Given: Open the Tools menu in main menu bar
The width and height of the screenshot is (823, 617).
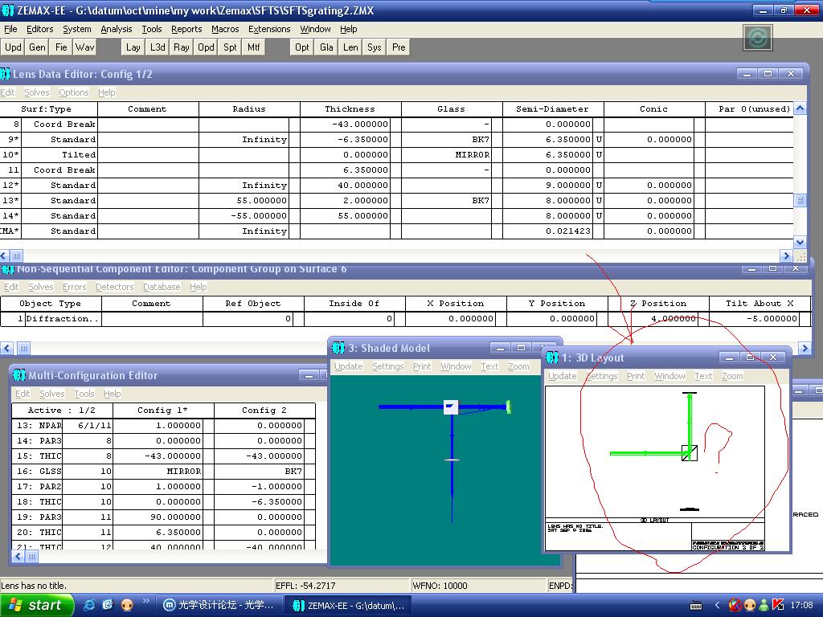Looking at the screenshot, I should [x=151, y=29].
